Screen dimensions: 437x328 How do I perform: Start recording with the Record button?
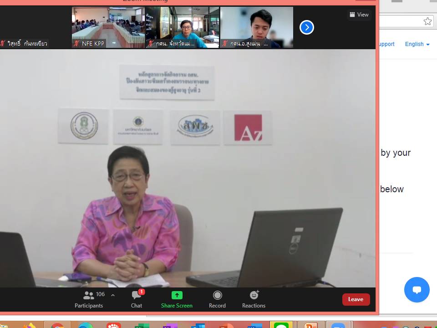click(x=217, y=299)
